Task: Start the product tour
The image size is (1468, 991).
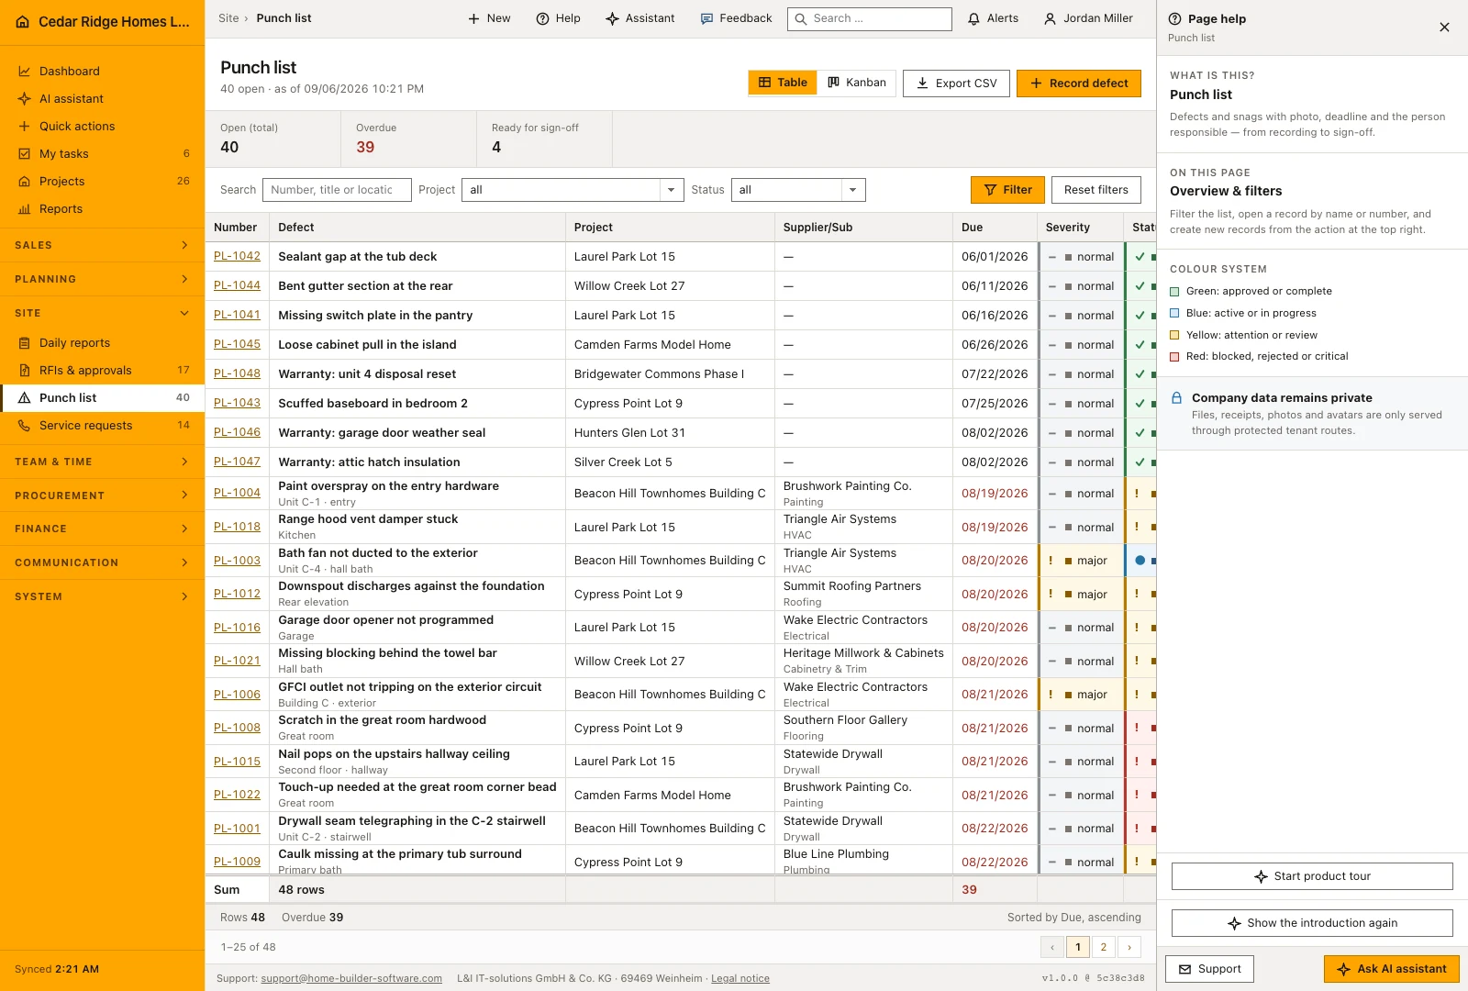Action: coord(1312,876)
